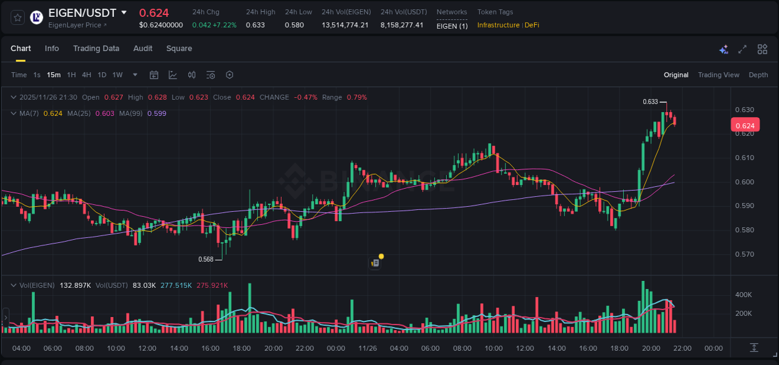Collapse the Vol(EIGEN) volume panel

coord(13,285)
